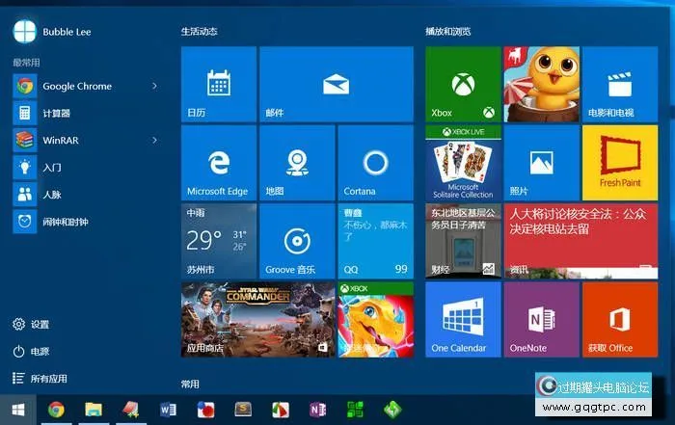
Task: Open 计算器 calculator from most used list
Action: point(56,113)
